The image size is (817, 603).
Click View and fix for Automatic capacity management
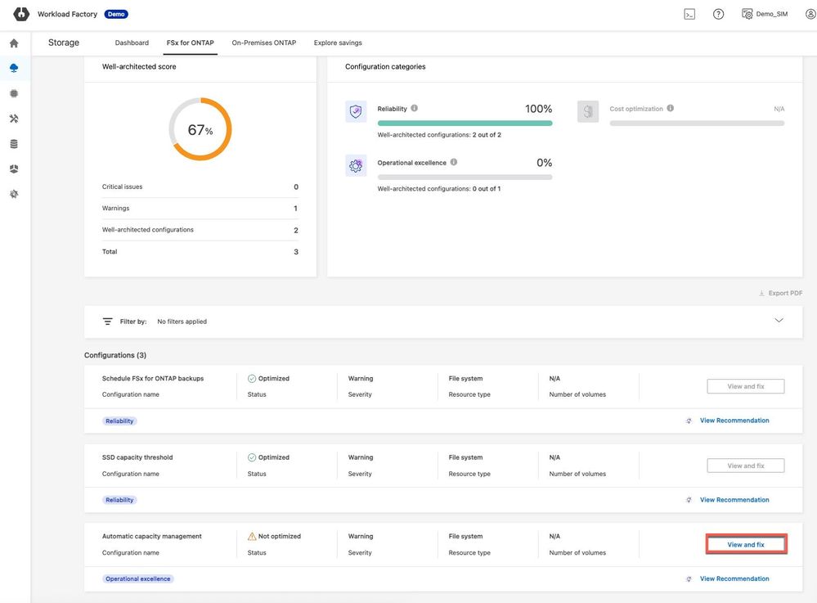coord(746,545)
